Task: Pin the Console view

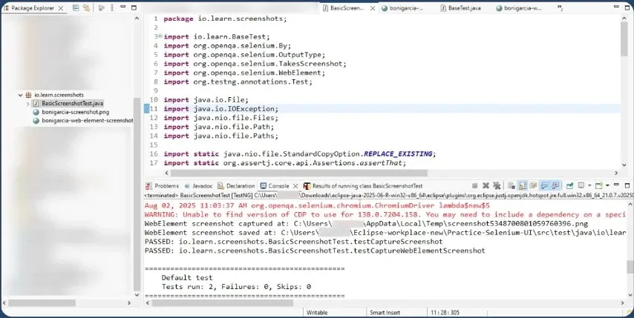Action: point(569,185)
